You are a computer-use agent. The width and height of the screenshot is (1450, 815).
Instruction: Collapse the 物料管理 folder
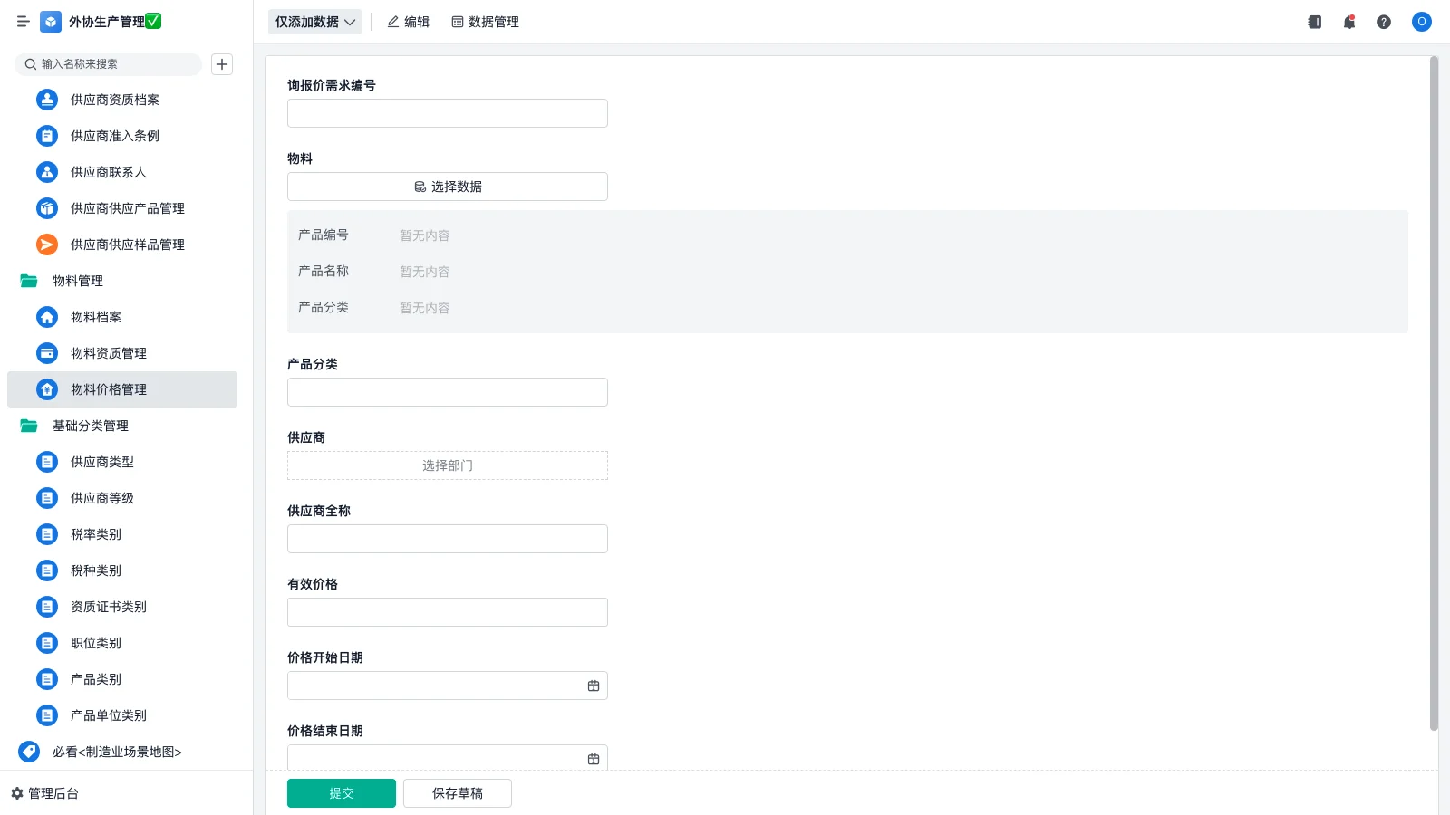pos(29,281)
